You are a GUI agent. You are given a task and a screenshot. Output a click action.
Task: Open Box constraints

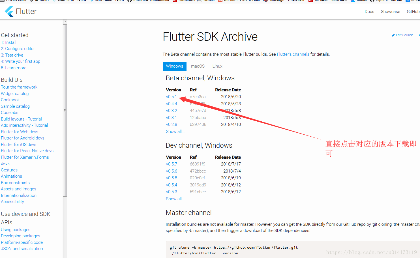[x=15, y=183]
